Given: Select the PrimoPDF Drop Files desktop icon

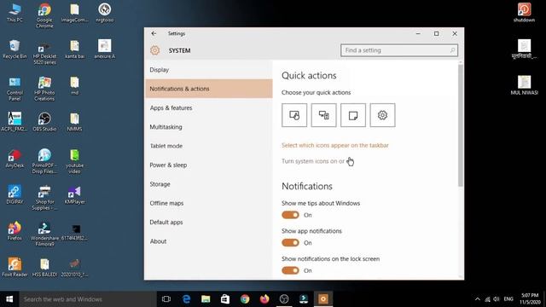Looking at the screenshot, I should (x=44, y=161).
